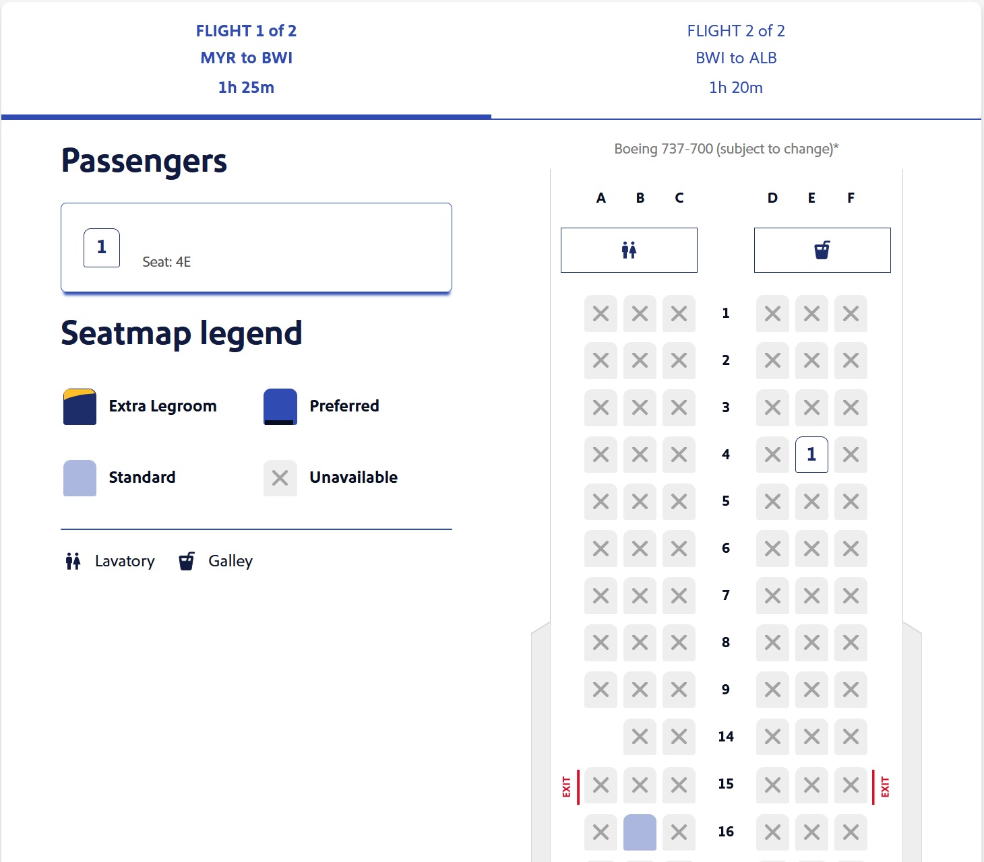Open Flight 1 of 2 MYR to BWI tab
984x862 pixels.
coord(246,59)
